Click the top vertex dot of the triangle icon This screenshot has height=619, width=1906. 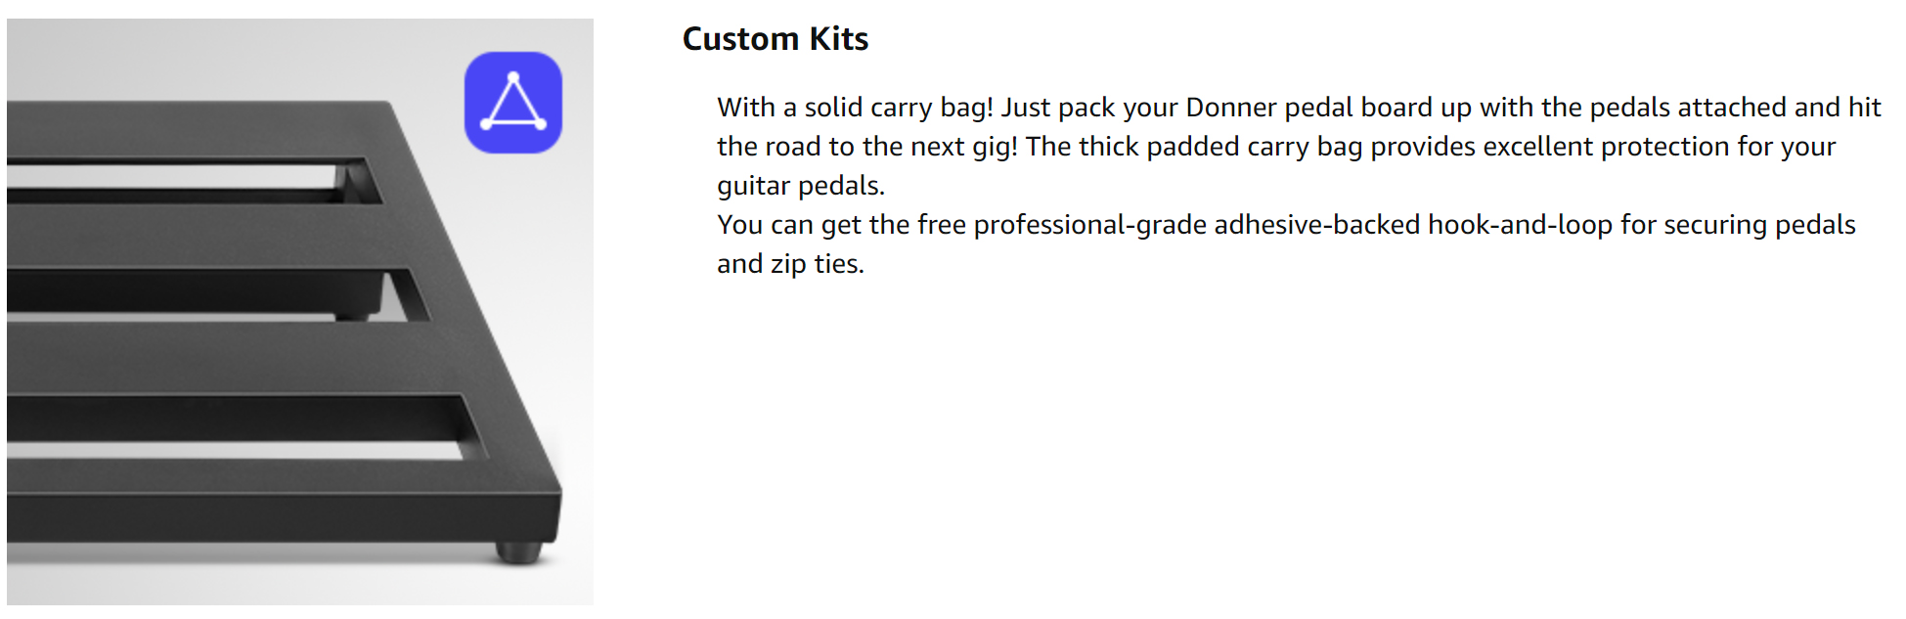(513, 76)
